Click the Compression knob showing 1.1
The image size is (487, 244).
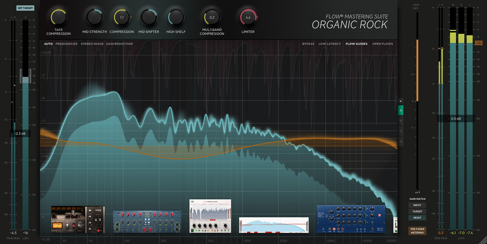pyautogui.click(x=122, y=17)
